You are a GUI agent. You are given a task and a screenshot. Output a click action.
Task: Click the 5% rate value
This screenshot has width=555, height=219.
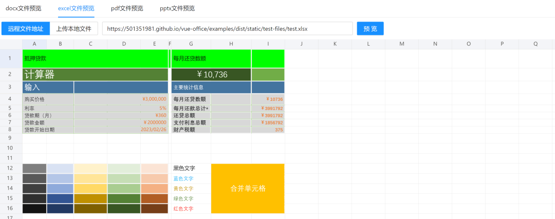coord(121,108)
